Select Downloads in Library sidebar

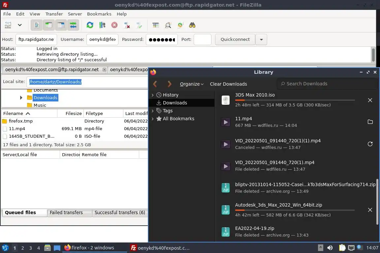pos(182,103)
